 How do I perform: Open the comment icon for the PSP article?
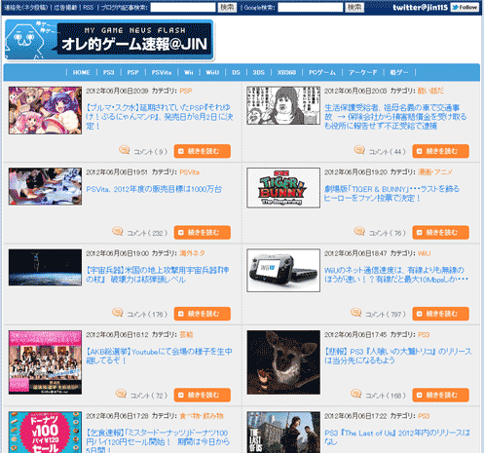click(x=125, y=150)
